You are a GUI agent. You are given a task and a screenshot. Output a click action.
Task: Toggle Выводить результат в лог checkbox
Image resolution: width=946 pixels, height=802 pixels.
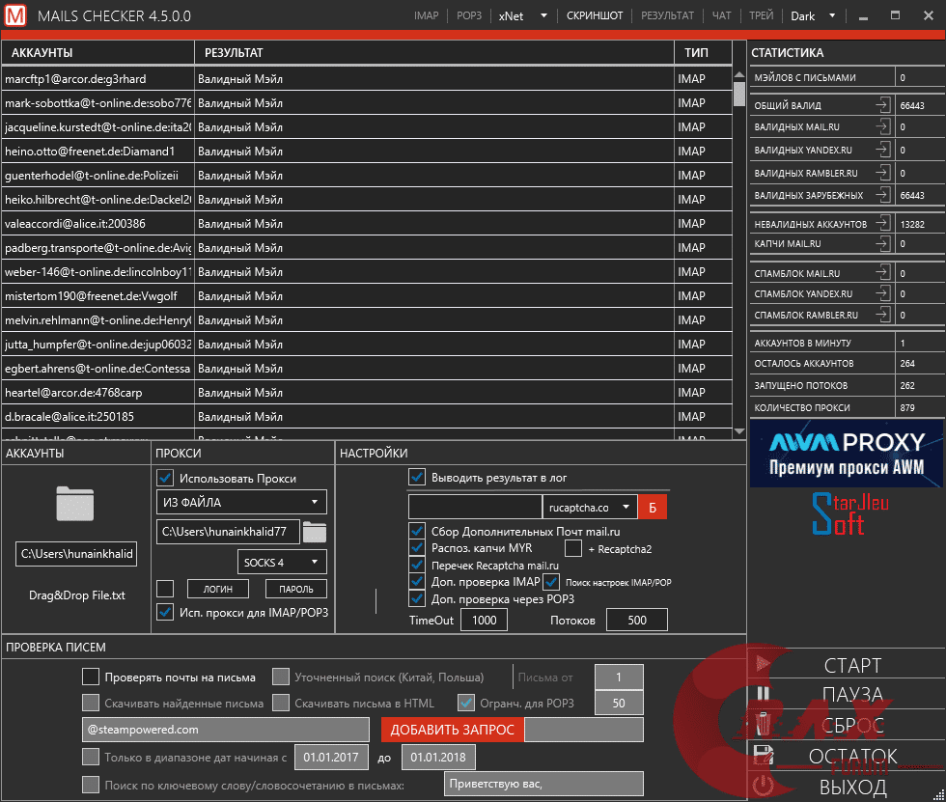point(417,477)
